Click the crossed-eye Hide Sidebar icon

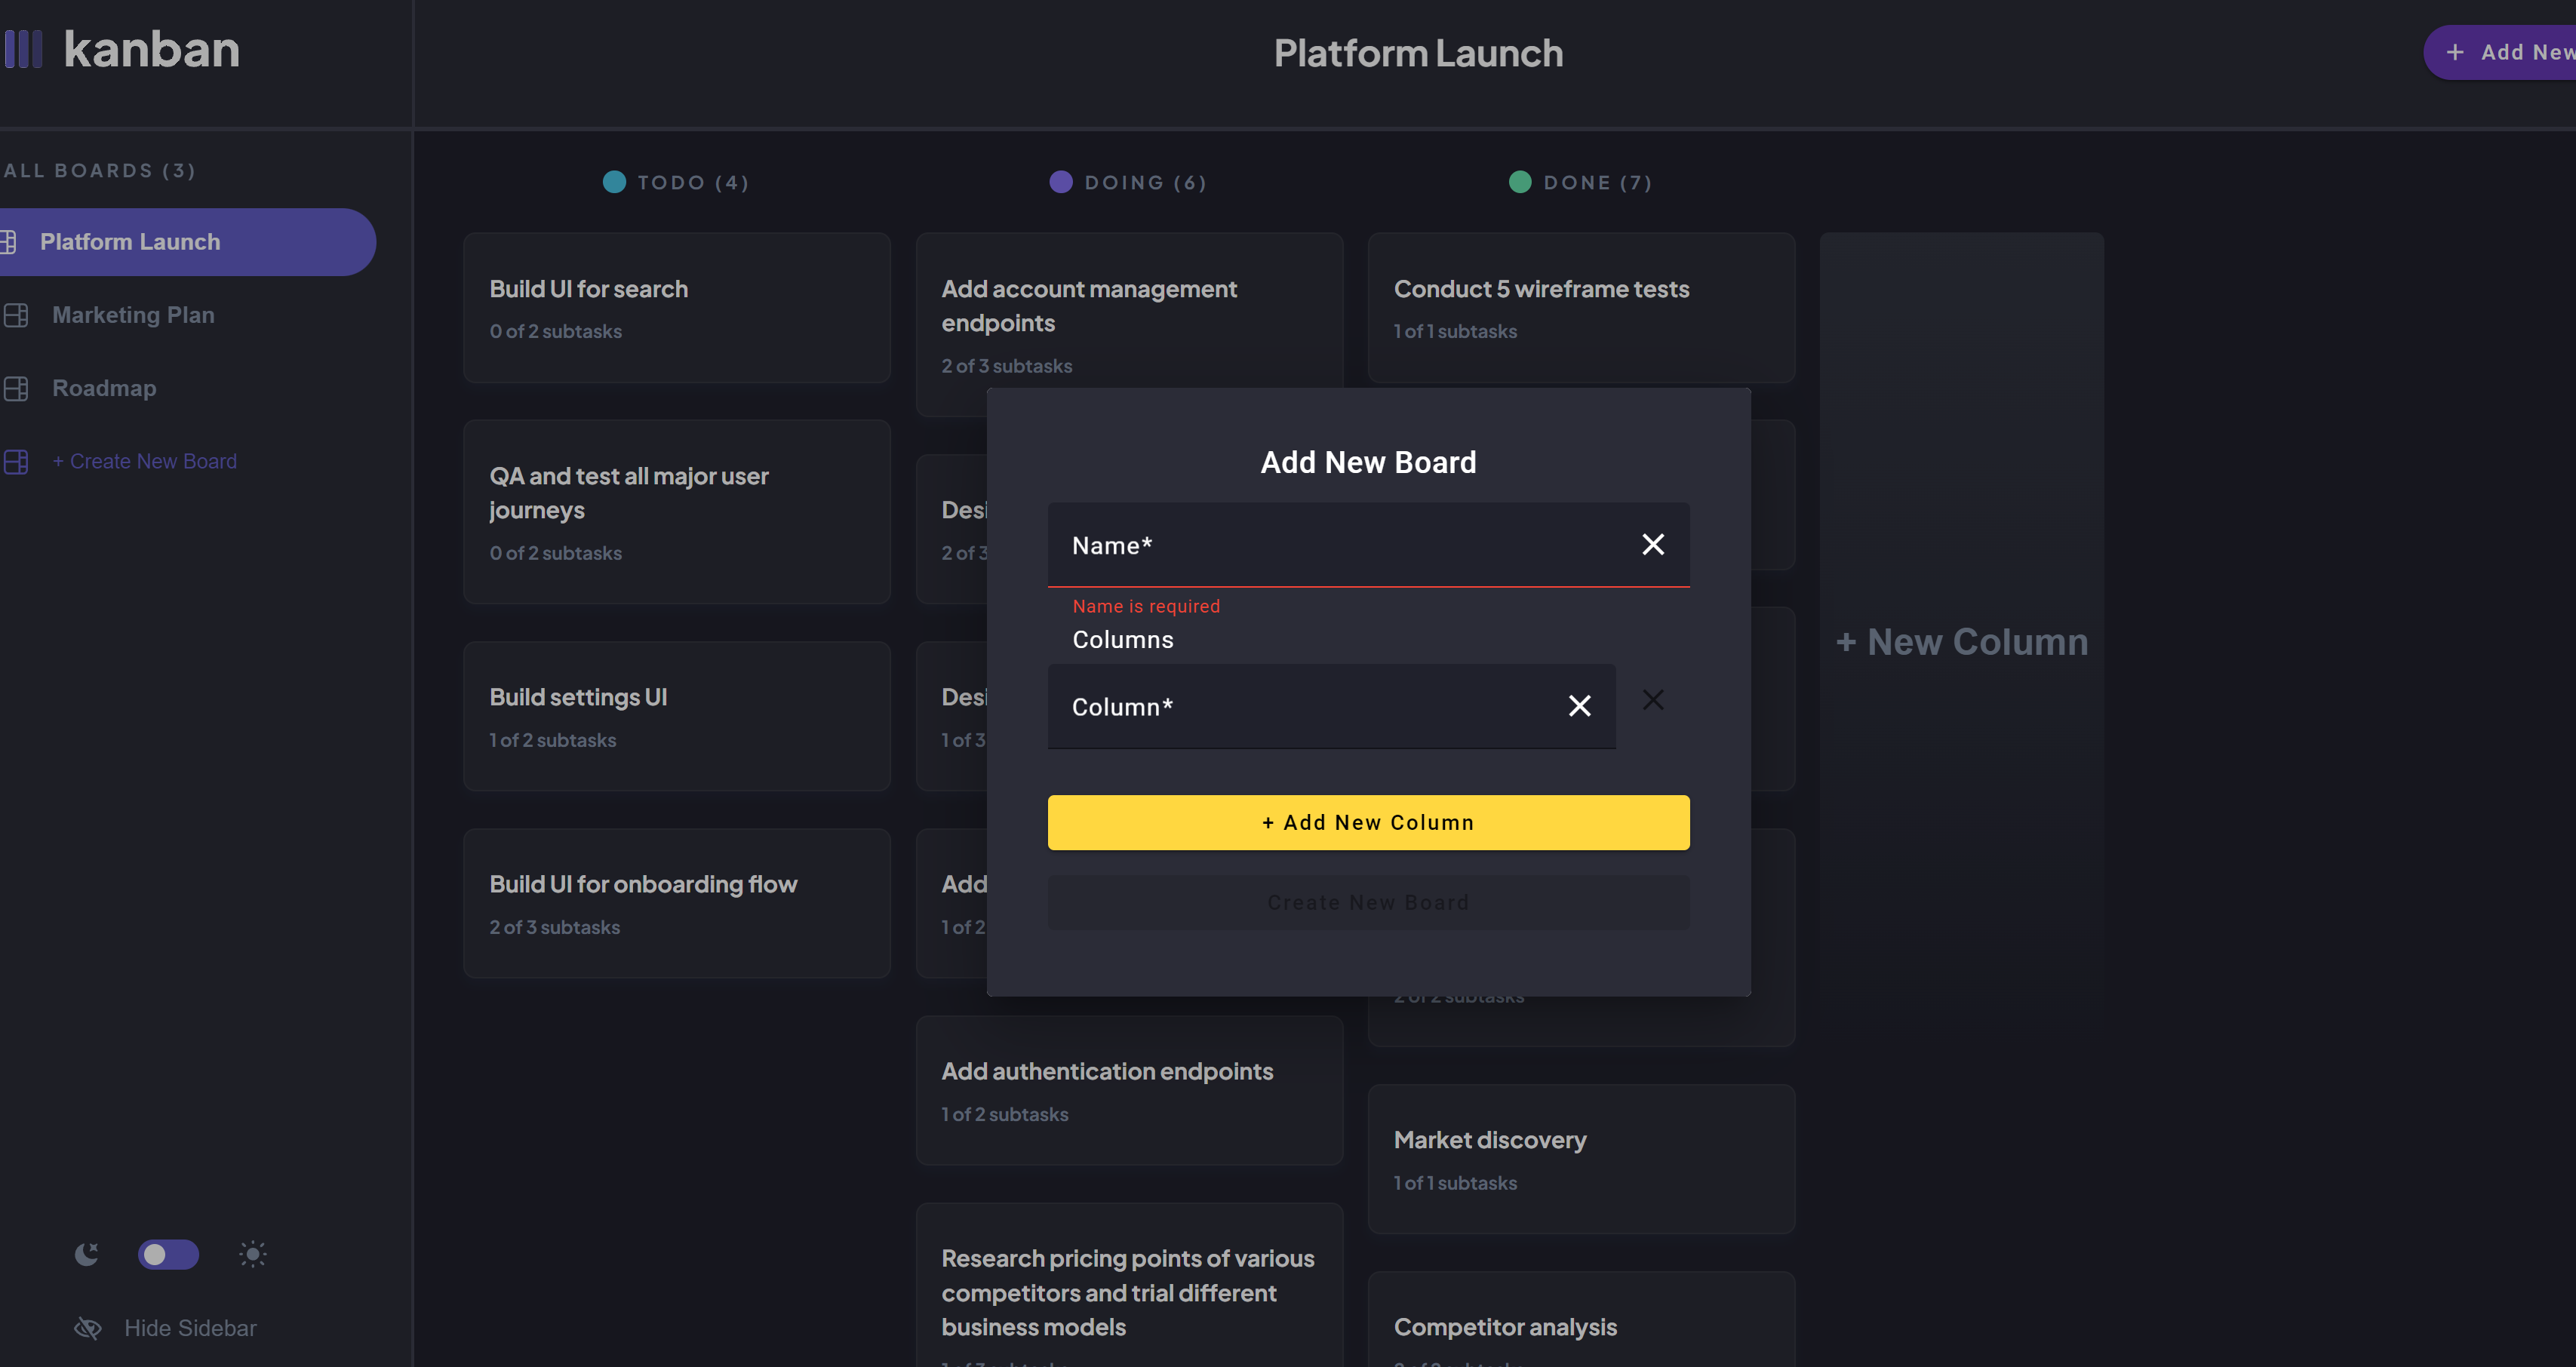88,1328
